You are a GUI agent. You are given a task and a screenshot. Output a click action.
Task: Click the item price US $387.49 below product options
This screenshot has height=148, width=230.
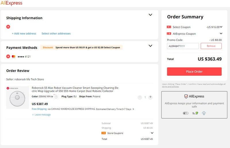pos(40,104)
